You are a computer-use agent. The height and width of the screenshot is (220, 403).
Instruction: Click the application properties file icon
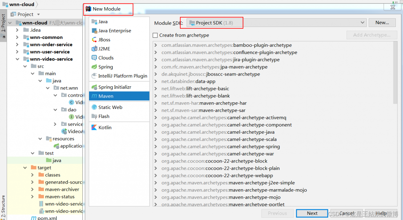(x=56, y=146)
